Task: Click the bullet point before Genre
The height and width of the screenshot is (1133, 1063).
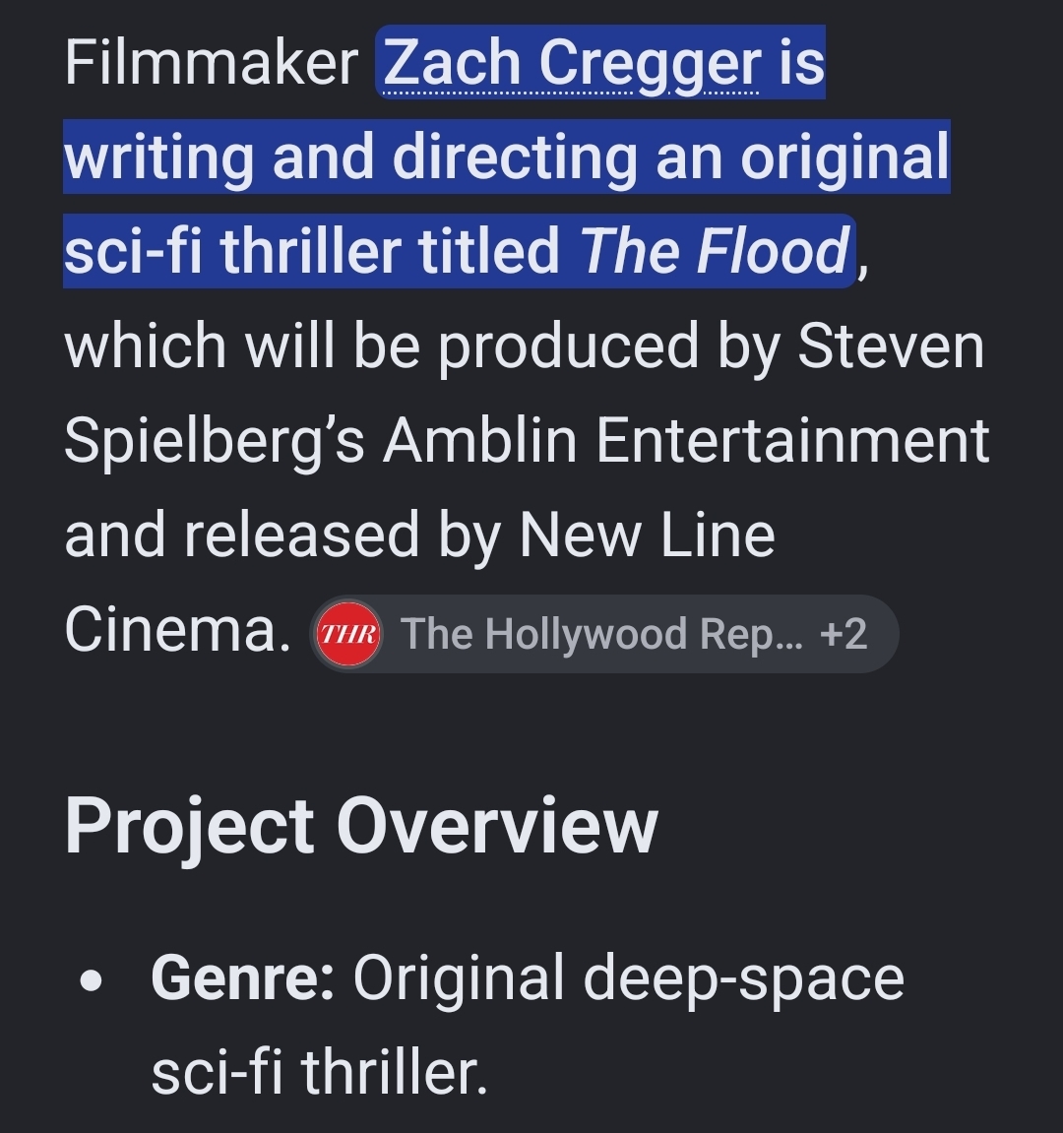Action: [92, 981]
